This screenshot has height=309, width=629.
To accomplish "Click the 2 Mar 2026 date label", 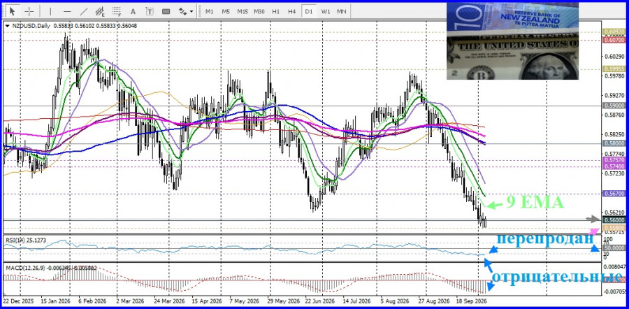I will tap(129, 301).
